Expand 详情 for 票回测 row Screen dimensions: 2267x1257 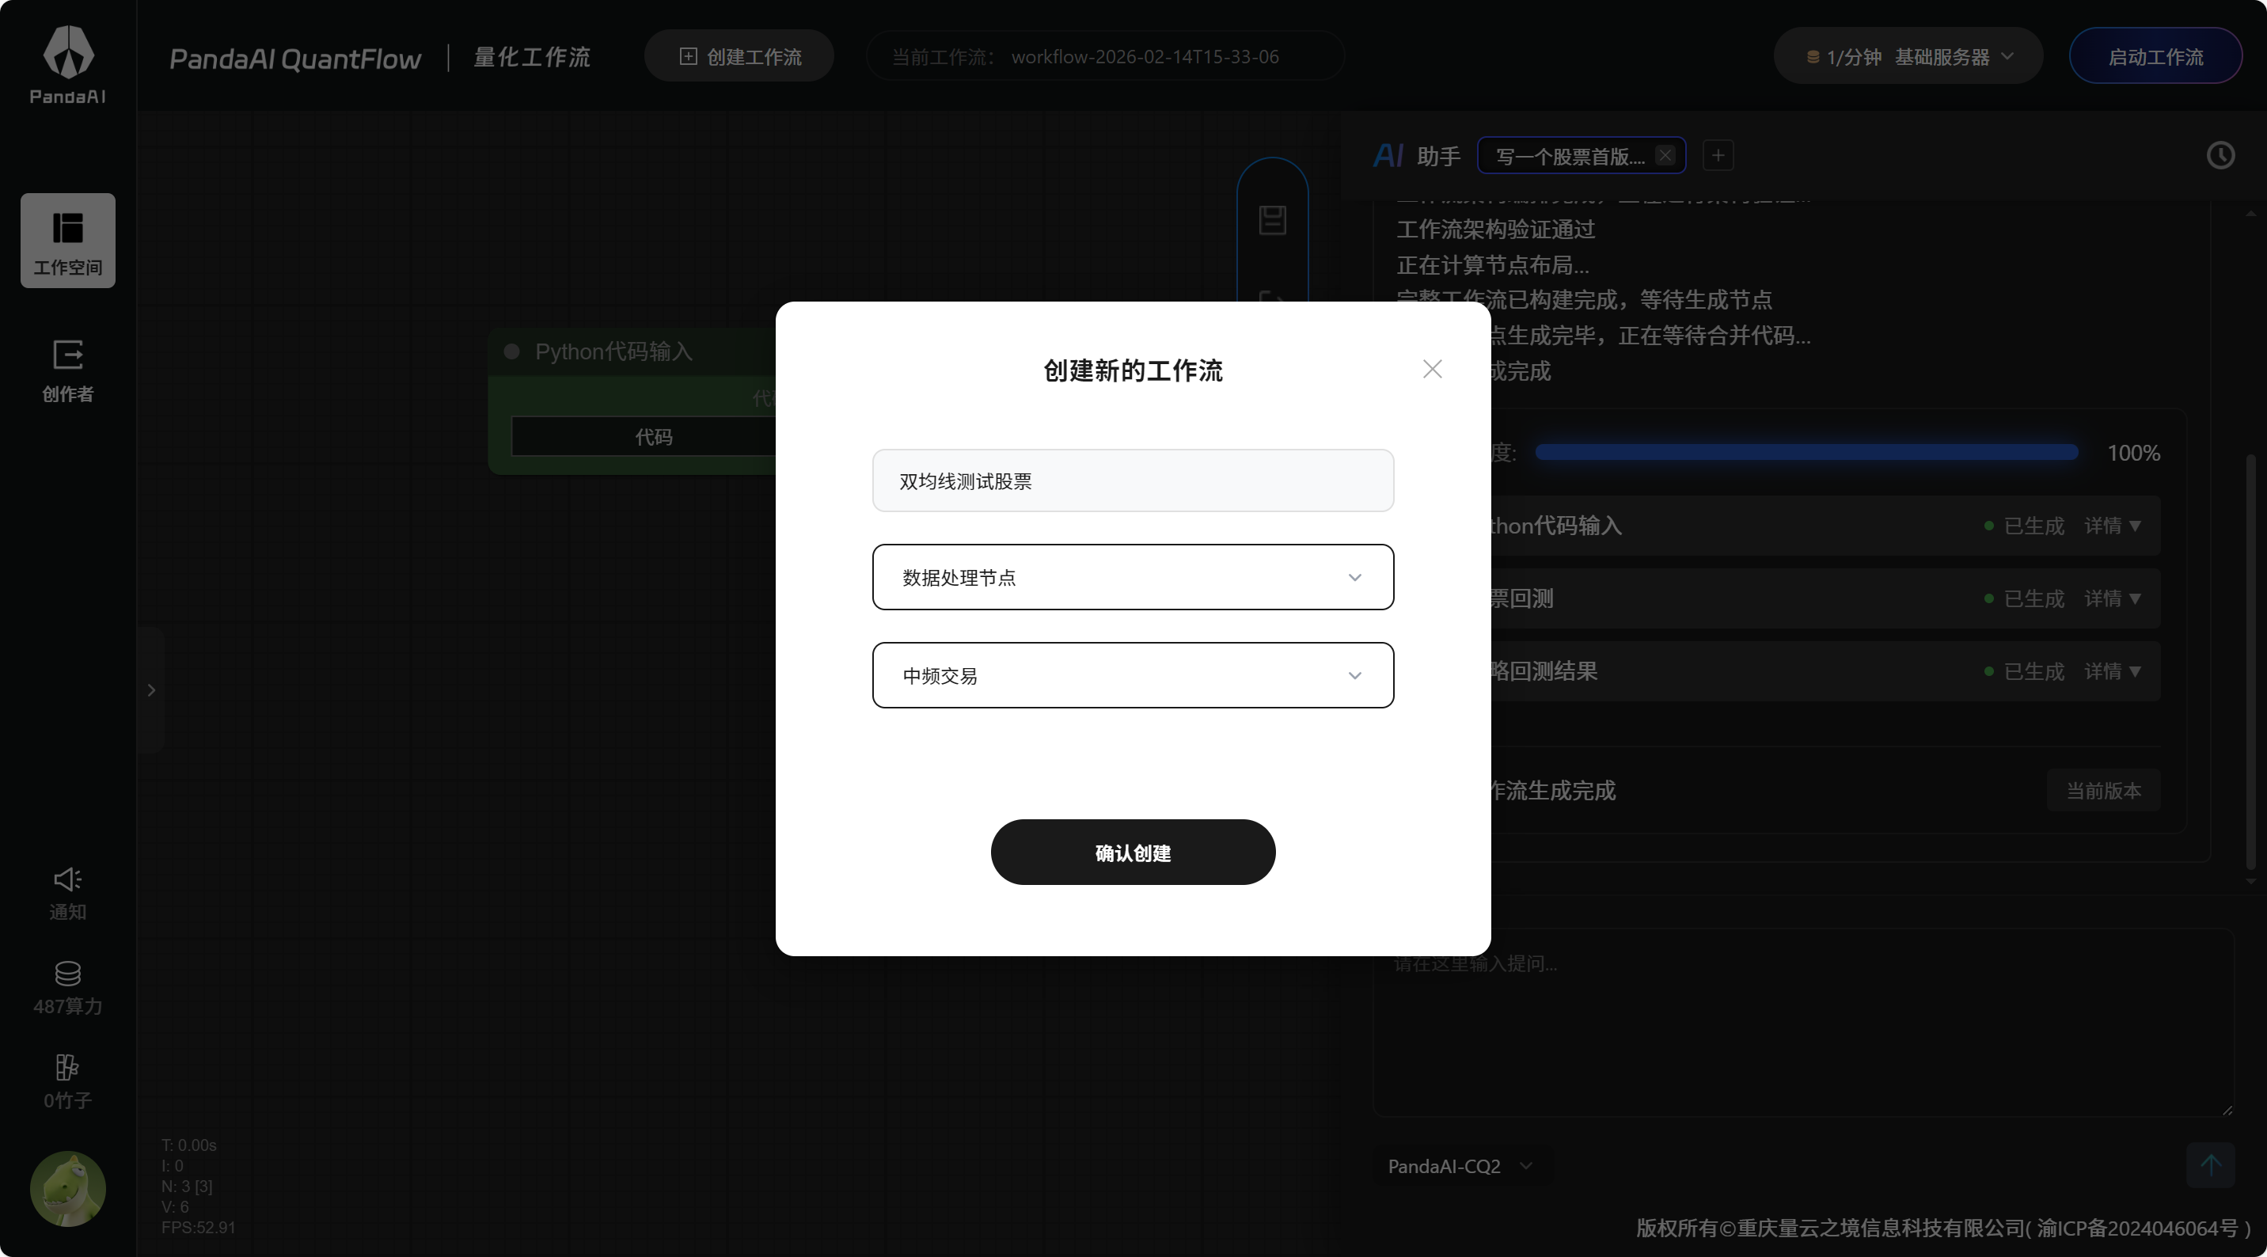(2112, 598)
